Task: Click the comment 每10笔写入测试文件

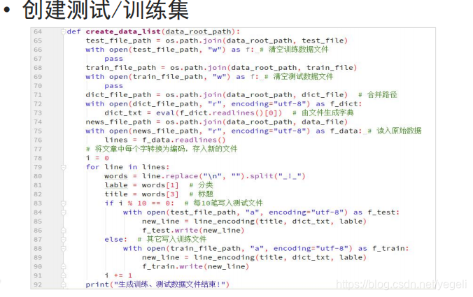Action: 227,203
